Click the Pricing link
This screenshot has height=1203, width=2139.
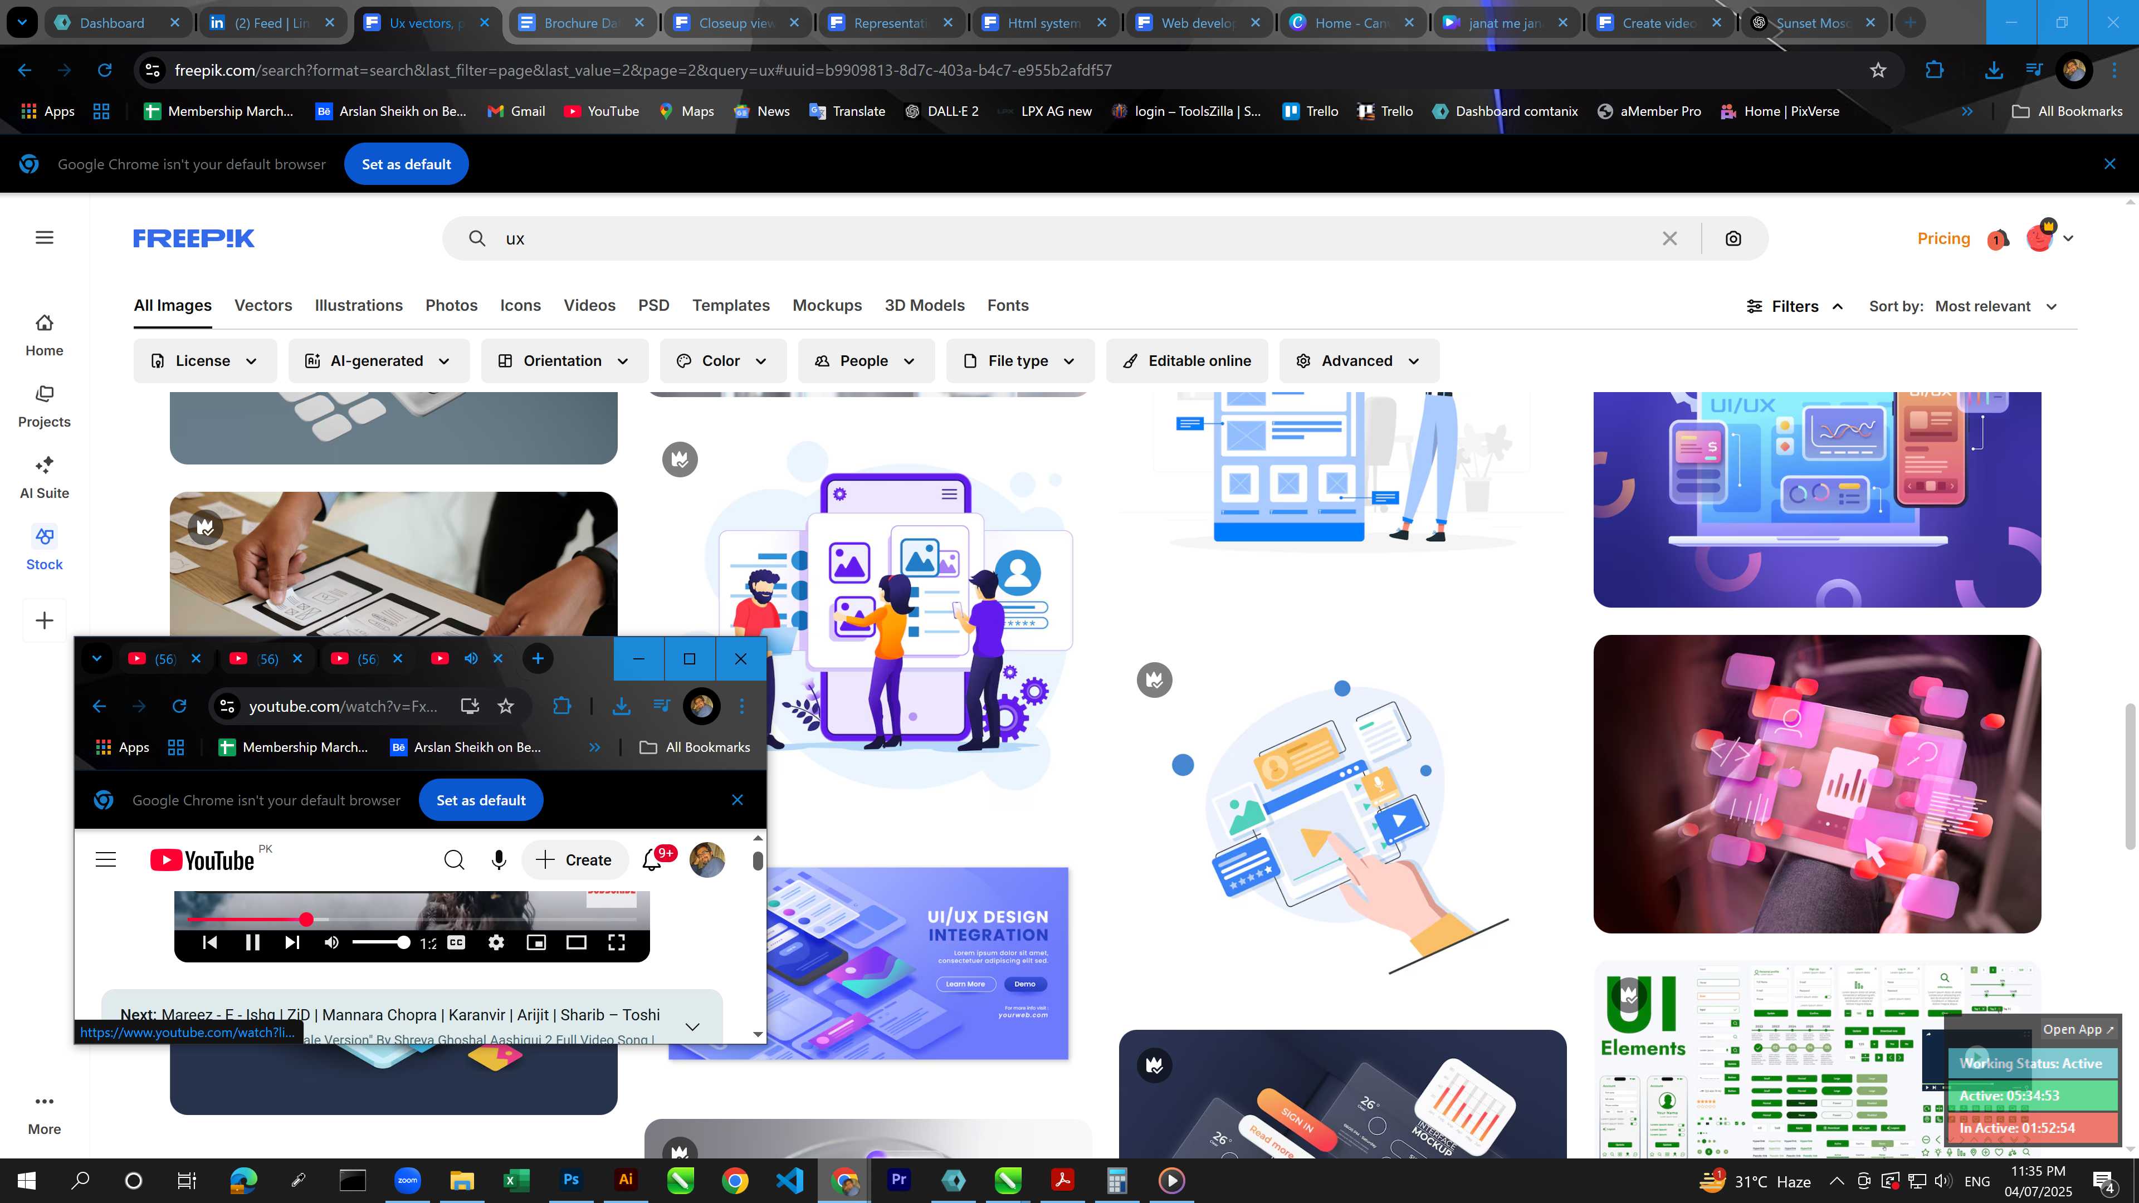click(x=1943, y=238)
